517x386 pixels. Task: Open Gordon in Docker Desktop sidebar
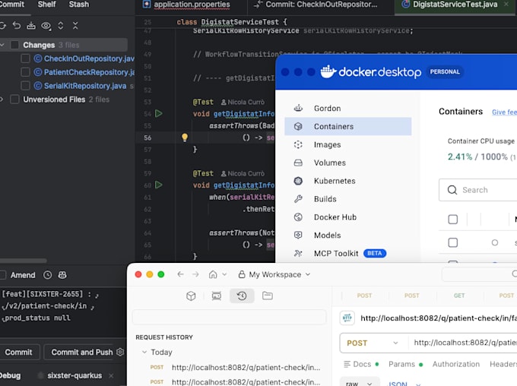tap(348, 108)
